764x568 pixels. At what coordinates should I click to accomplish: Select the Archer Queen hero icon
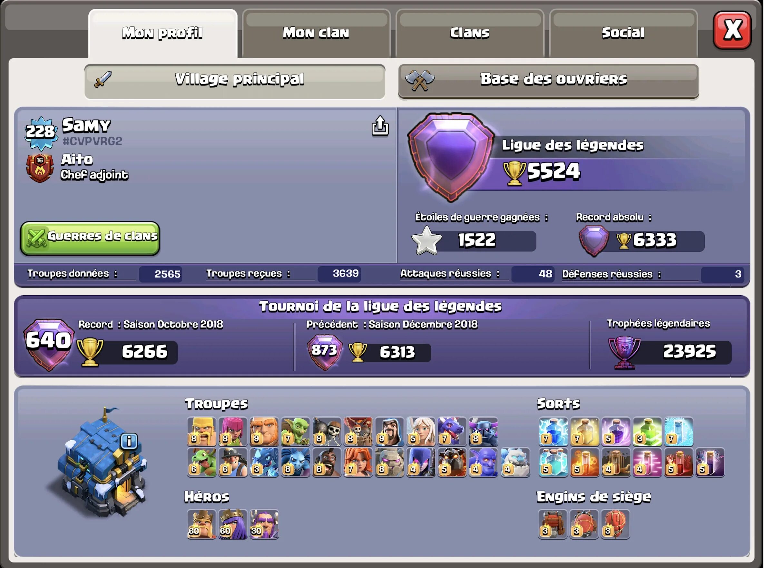click(233, 524)
